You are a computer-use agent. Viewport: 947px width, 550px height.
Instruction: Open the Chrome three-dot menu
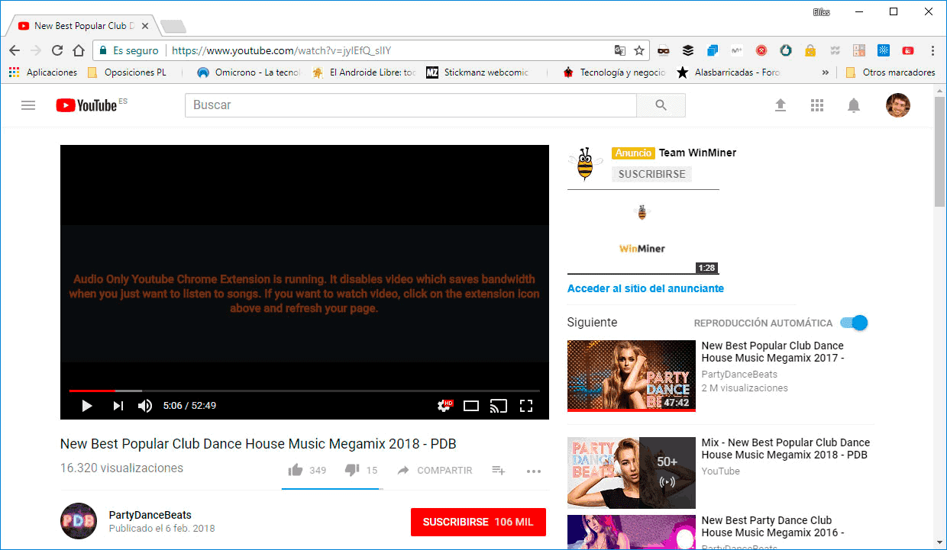click(x=932, y=50)
